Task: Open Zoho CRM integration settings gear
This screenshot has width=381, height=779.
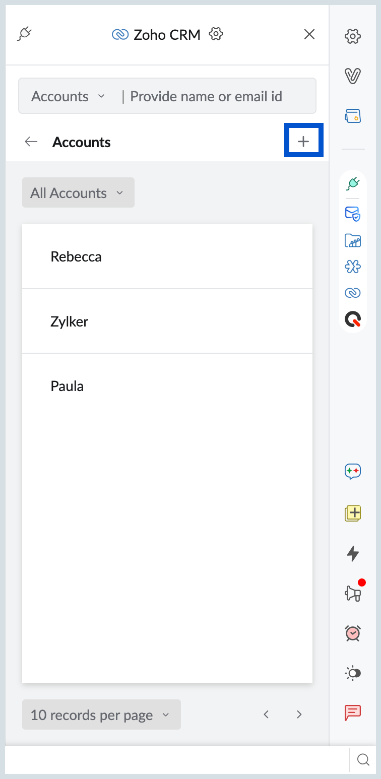Action: pyautogui.click(x=216, y=34)
